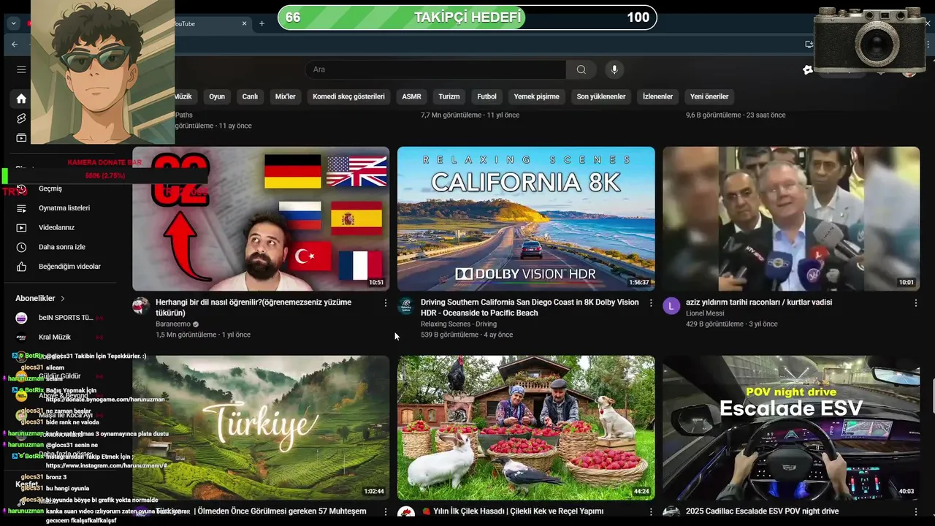935x526 pixels.
Task: Open Baraneemo channel avatar
Action: [141, 306]
